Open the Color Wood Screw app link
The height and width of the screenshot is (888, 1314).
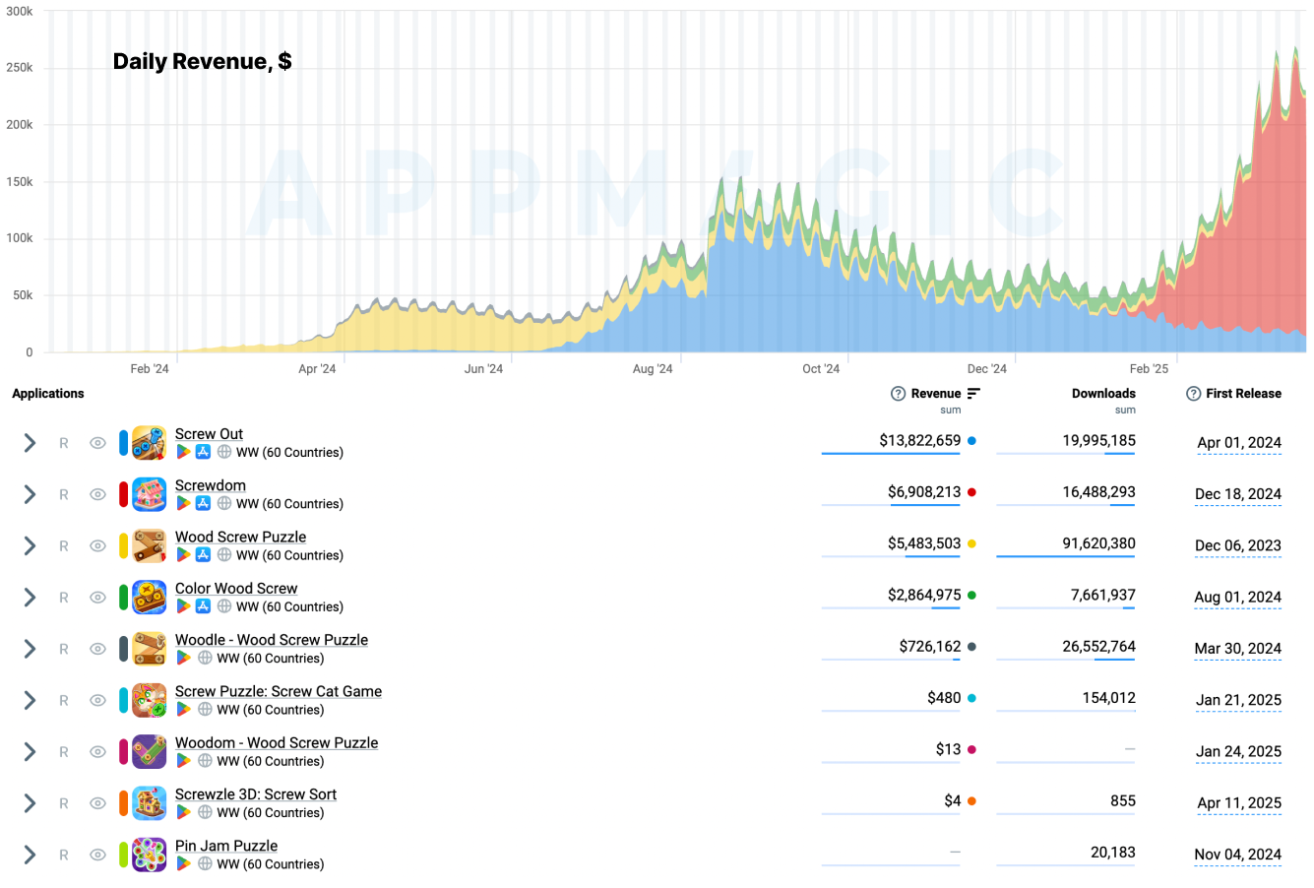pyautogui.click(x=236, y=589)
